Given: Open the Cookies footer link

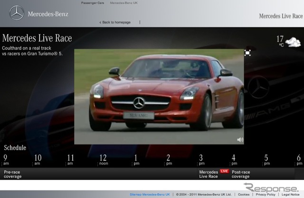Looking at the screenshot, I should (x=244, y=195).
